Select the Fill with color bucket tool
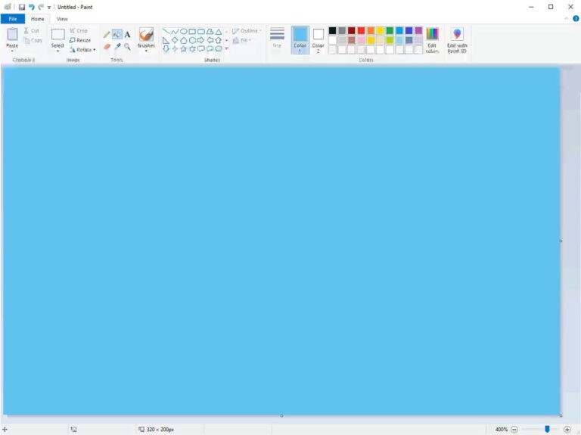The image size is (581, 435). pyautogui.click(x=117, y=35)
